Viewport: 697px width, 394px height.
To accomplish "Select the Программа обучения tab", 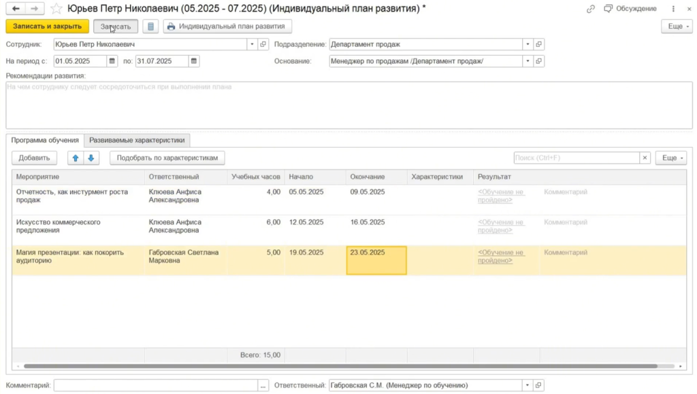I will click(45, 140).
